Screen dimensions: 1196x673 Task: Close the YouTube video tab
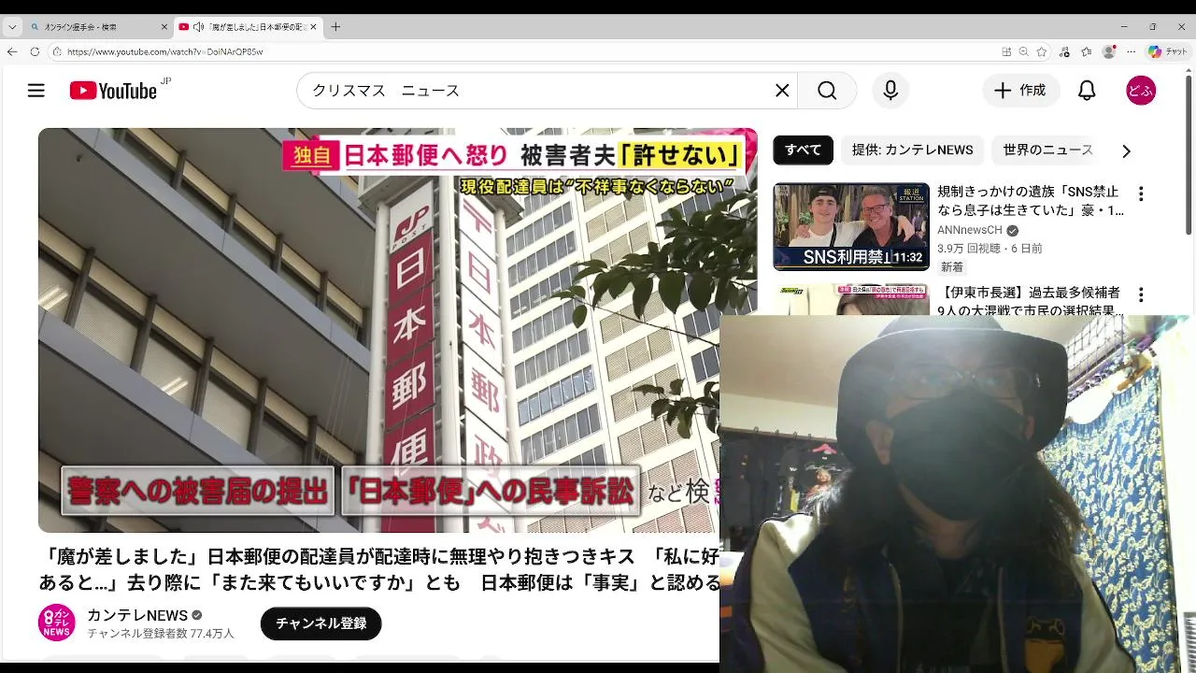pyautogui.click(x=313, y=27)
